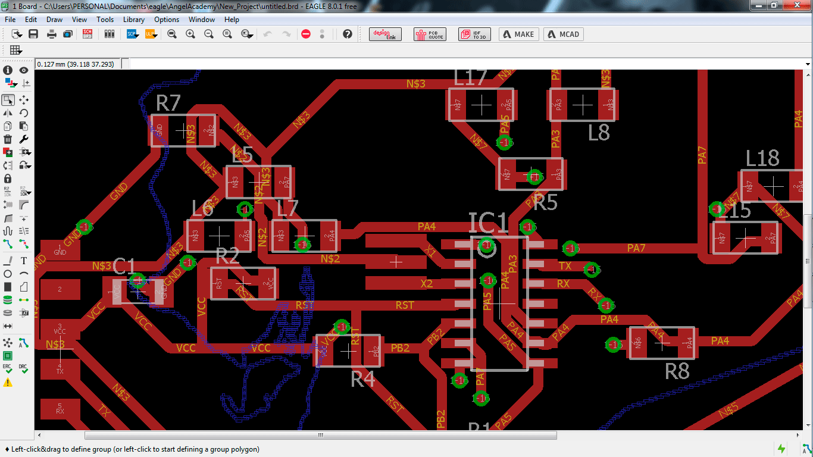Screen dimensions: 813x457
Task: Open the library manager books icon
Action: pyautogui.click(x=109, y=35)
